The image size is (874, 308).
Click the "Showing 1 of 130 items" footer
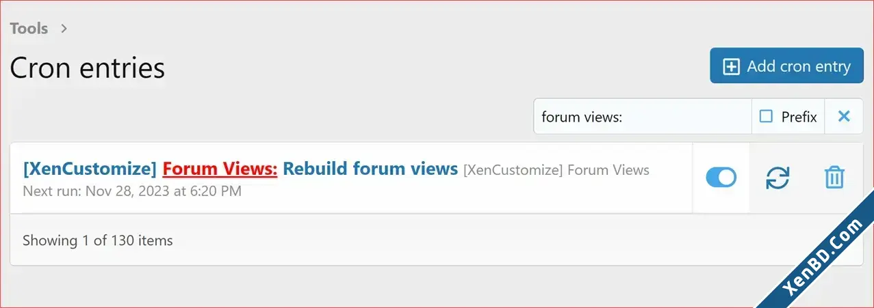tap(98, 240)
